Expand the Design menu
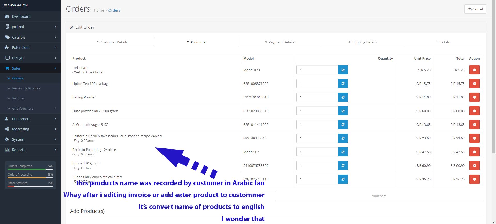Screen dimensions: 496x224 pyautogui.click(x=30, y=58)
